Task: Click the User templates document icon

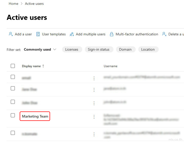Action: click(x=38, y=34)
